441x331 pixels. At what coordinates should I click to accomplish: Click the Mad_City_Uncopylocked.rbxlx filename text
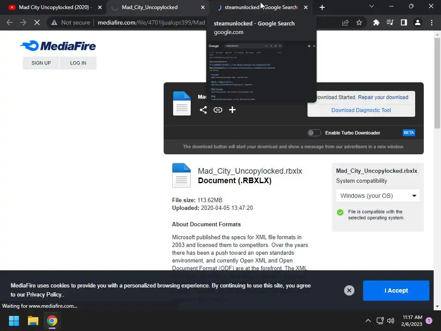point(250,171)
